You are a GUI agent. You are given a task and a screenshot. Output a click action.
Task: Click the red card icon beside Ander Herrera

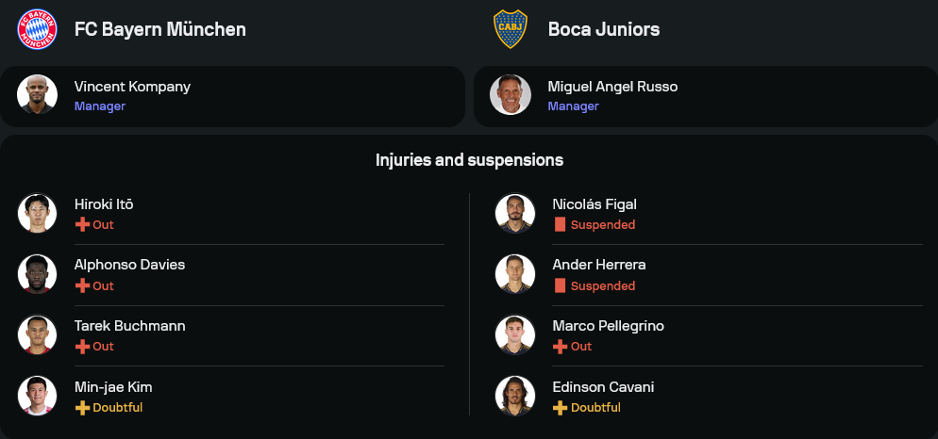click(560, 285)
